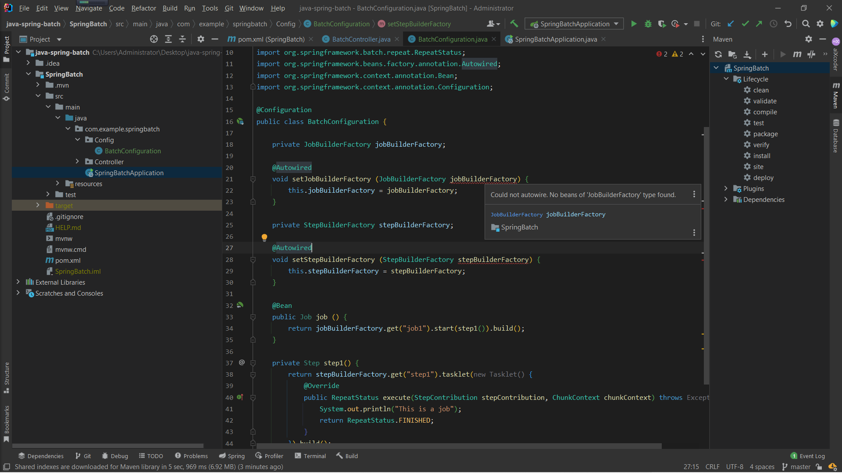The height and width of the screenshot is (473, 842).
Task: Toggle the Project panel collapse arrow
Action: pyautogui.click(x=214, y=39)
